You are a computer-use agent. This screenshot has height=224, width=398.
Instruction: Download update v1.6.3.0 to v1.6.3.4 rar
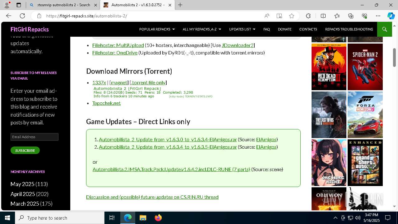pyautogui.click(x=168, y=139)
